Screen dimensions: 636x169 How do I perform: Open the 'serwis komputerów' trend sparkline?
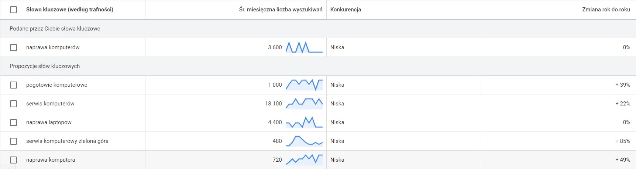pyautogui.click(x=304, y=104)
